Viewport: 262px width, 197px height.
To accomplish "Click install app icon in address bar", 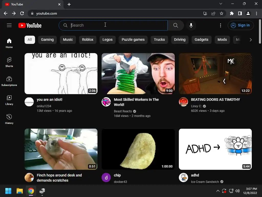I will pyautogui.click(x=205, y=13).
